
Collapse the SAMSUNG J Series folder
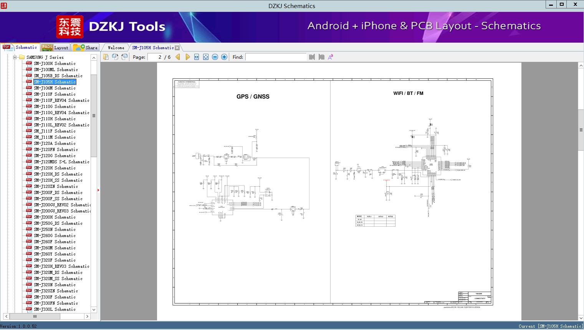[x=15, y=57]
